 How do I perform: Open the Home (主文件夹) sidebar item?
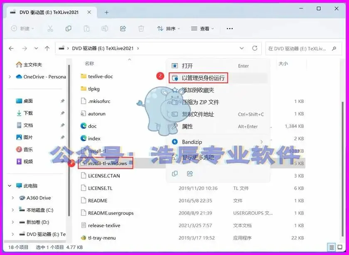29,64
